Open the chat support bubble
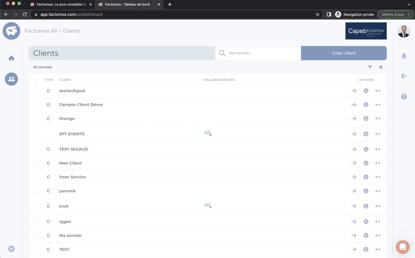 (402, 247)
